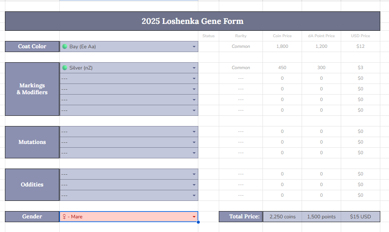389x232 pixels.
Task: Click the Coat Color label cell
Action: tap(32, 46)
